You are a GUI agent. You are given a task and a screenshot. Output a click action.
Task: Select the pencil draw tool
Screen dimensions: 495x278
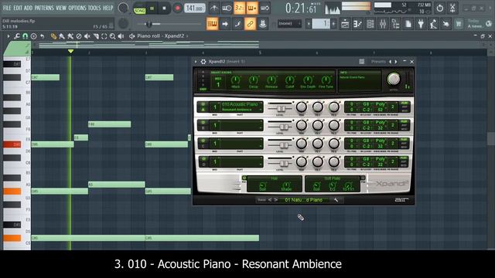[x=53, y=36]
